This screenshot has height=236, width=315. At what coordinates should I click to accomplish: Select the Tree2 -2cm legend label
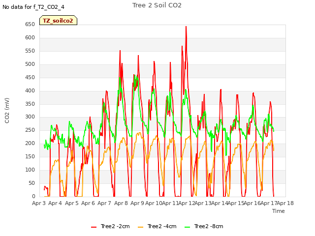pyautogui.click(x=115, y=226)
